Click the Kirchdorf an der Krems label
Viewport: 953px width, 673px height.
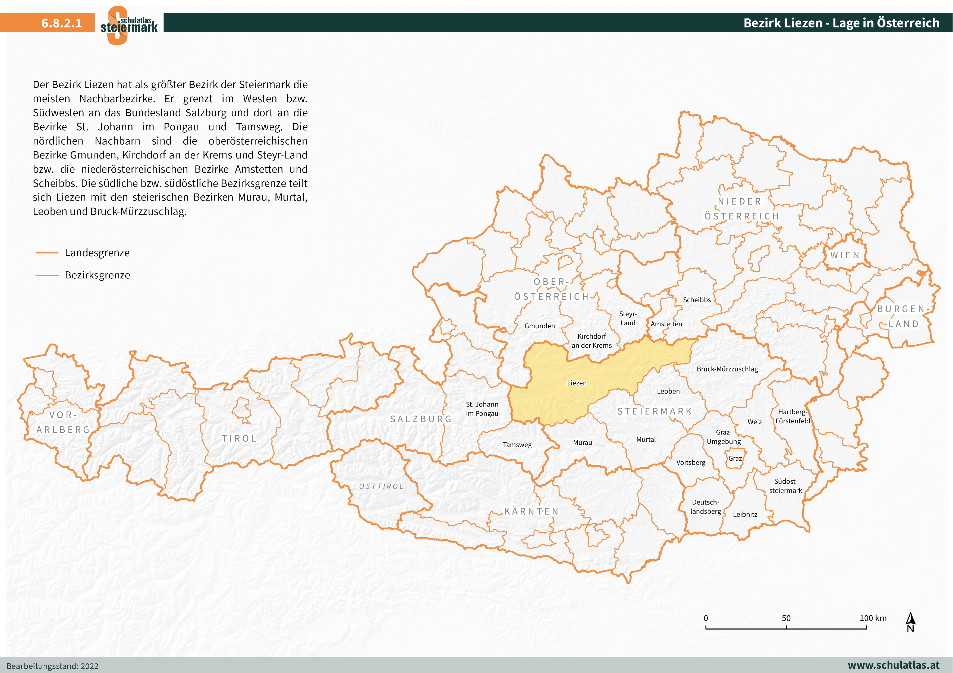point(592,341)
